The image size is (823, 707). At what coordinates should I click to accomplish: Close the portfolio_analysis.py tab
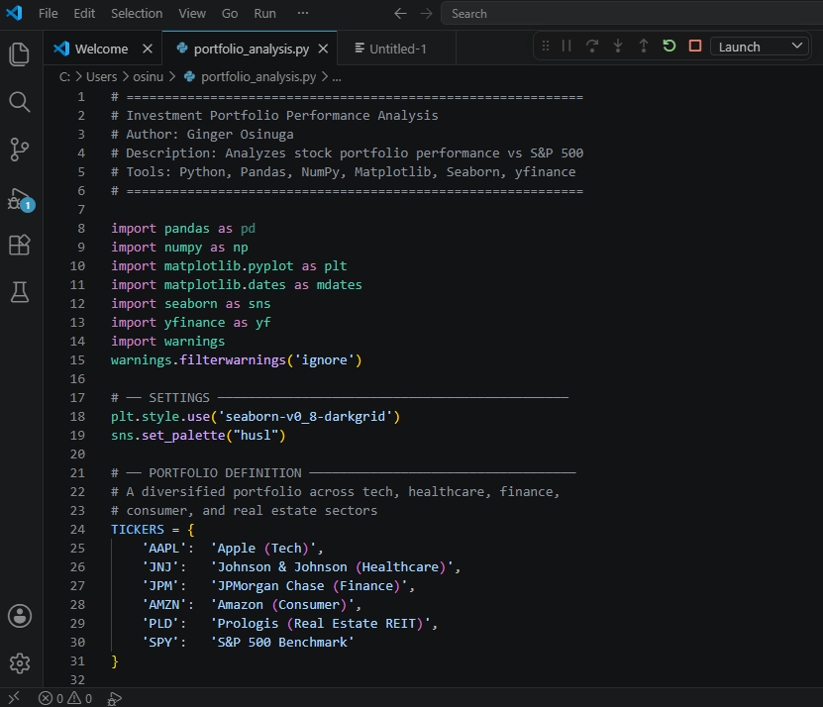click(x=323, y=49)
